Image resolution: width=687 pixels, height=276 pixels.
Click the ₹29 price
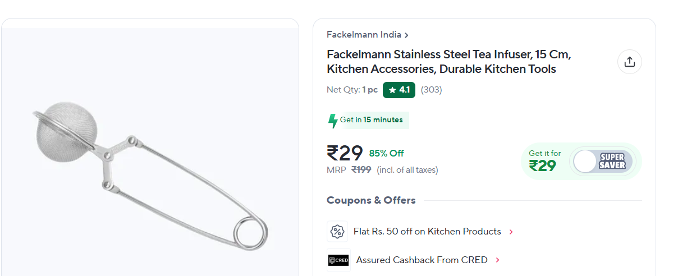(345, 153)
